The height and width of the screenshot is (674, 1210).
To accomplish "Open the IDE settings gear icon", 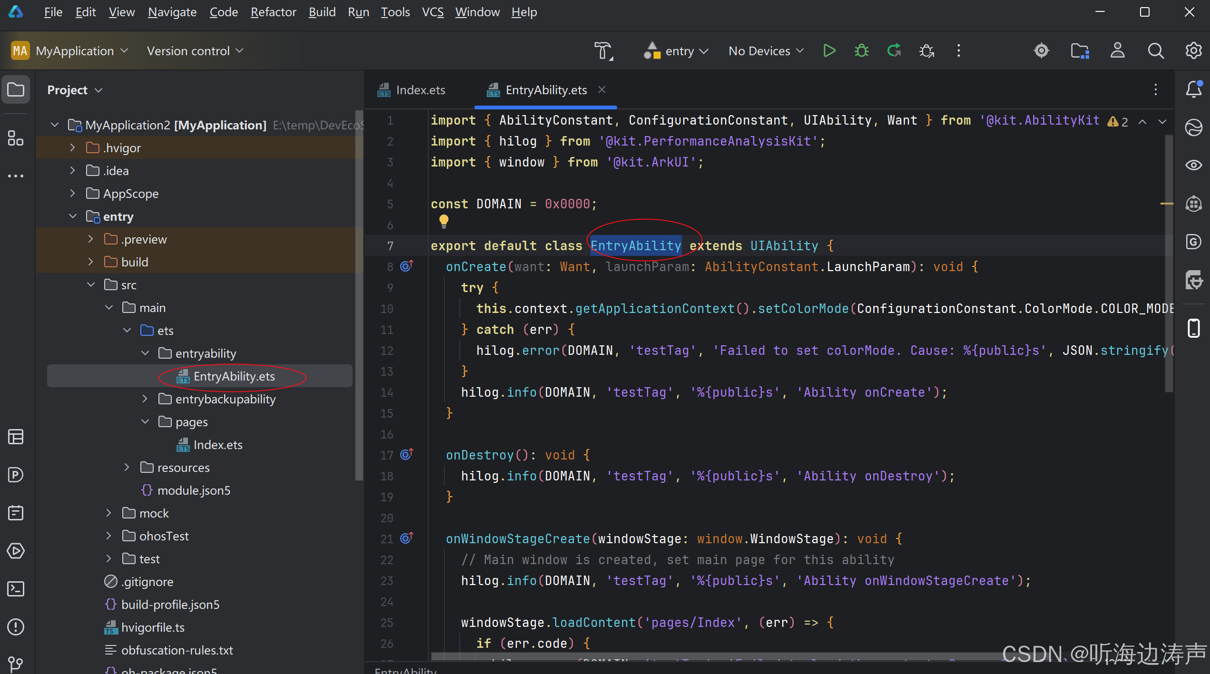I will [x=1194, y=50].
